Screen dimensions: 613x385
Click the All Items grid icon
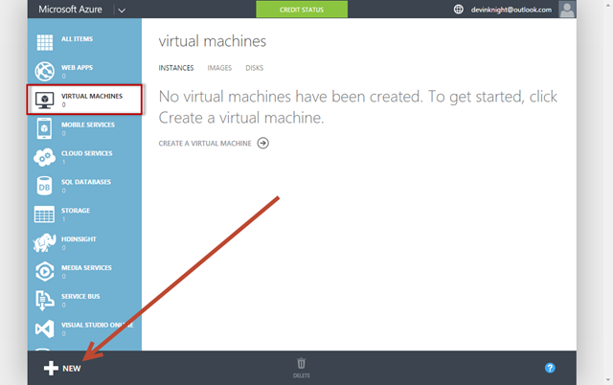click(44, 42)
